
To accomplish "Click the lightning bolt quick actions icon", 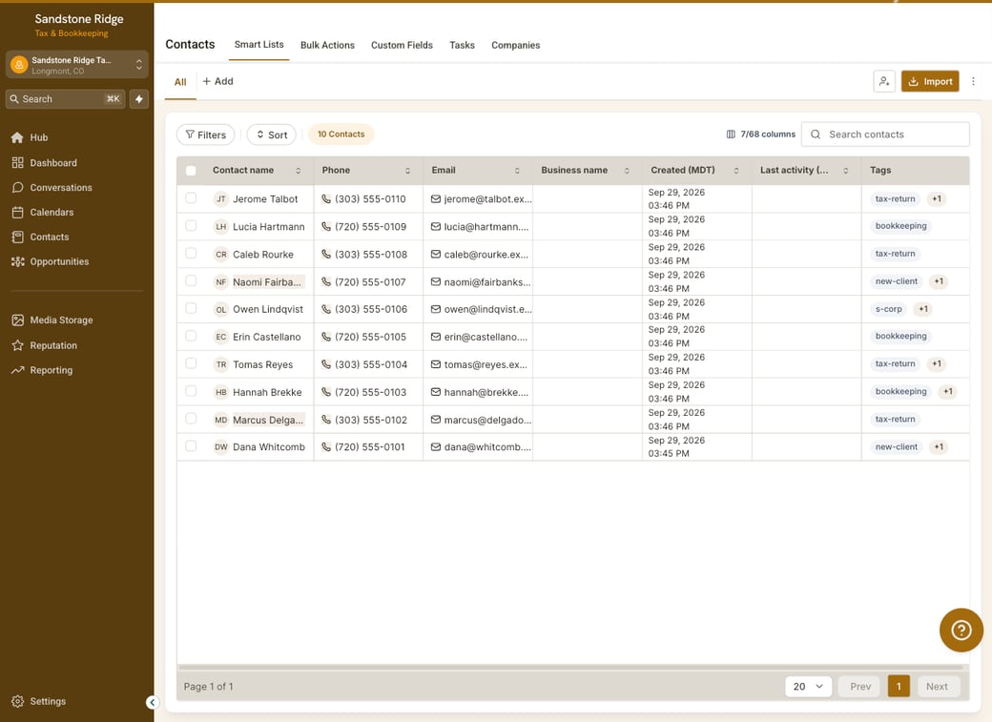I will (x=139, y=98).
